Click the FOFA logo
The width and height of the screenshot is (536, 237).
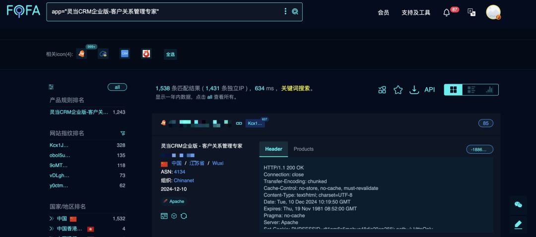point(23,11)
